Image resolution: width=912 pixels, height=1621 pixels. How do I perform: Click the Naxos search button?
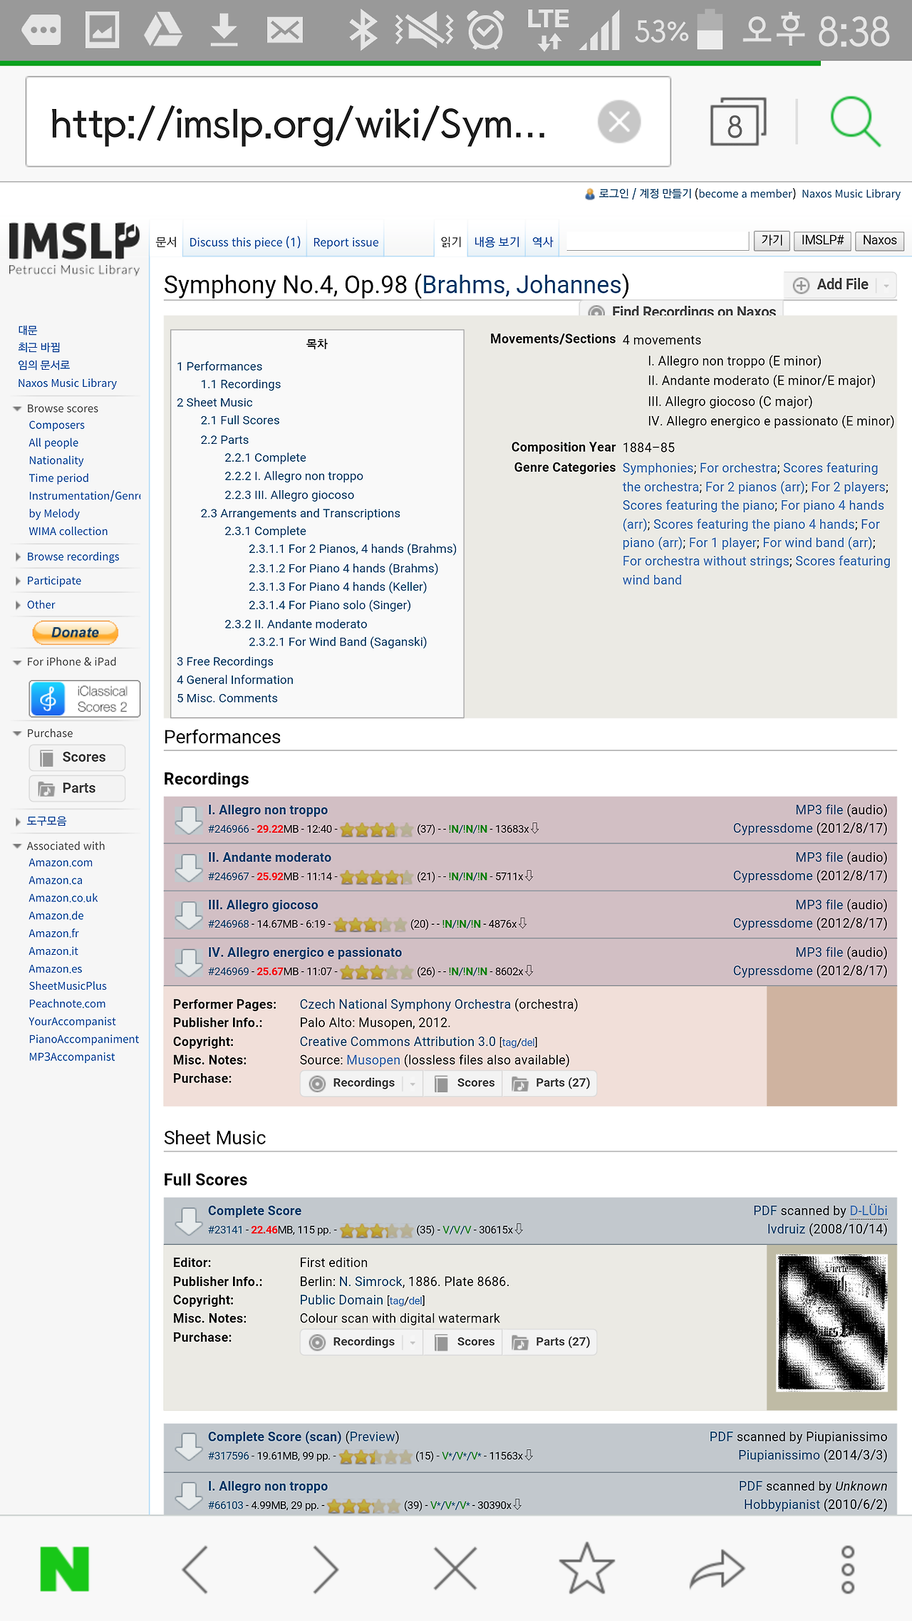880,241
